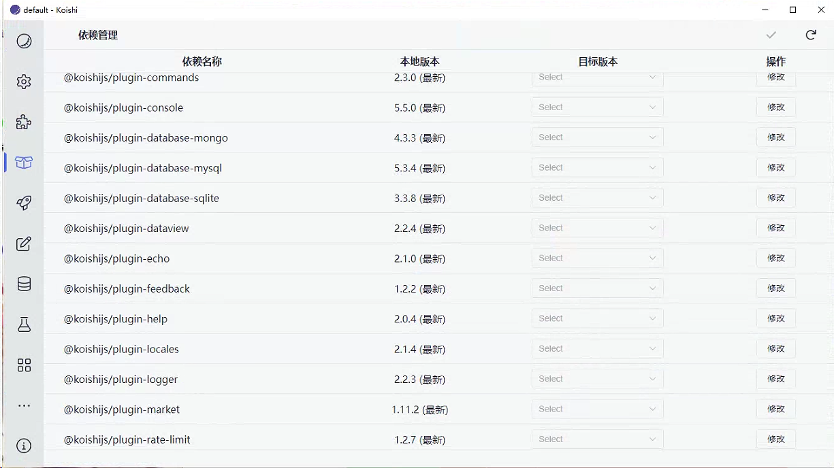Image resolution: width=834 pixels, height=468 pixels.
Task: Click 修改 button for plugin-console
Action: 776,107
